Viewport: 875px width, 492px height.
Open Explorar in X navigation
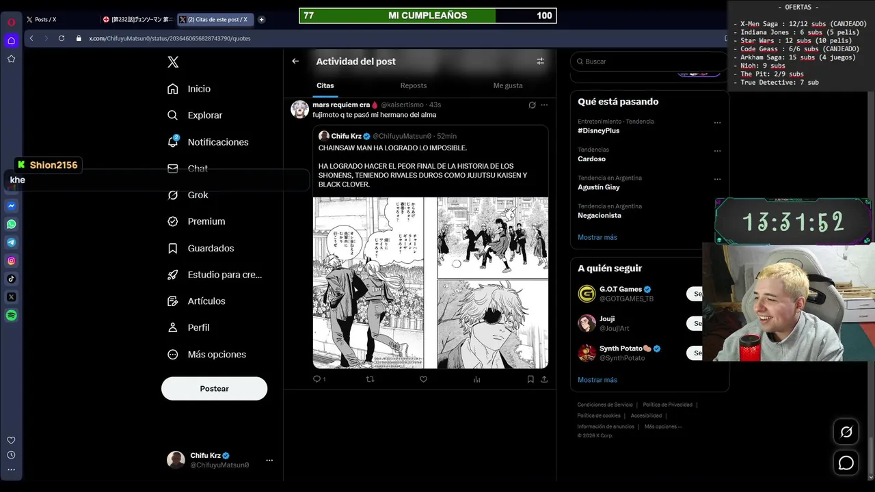(x=196, y=115)
